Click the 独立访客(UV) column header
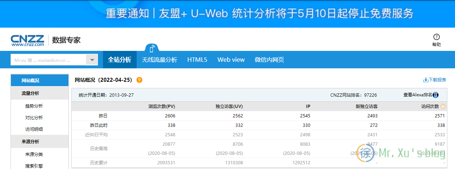The image size is (455, 169). tap(229, 106)
